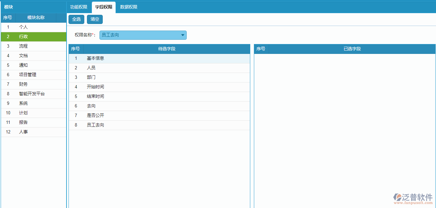The image size is (436, 208).
Task: Click the 清空 button
Action: 95,19
